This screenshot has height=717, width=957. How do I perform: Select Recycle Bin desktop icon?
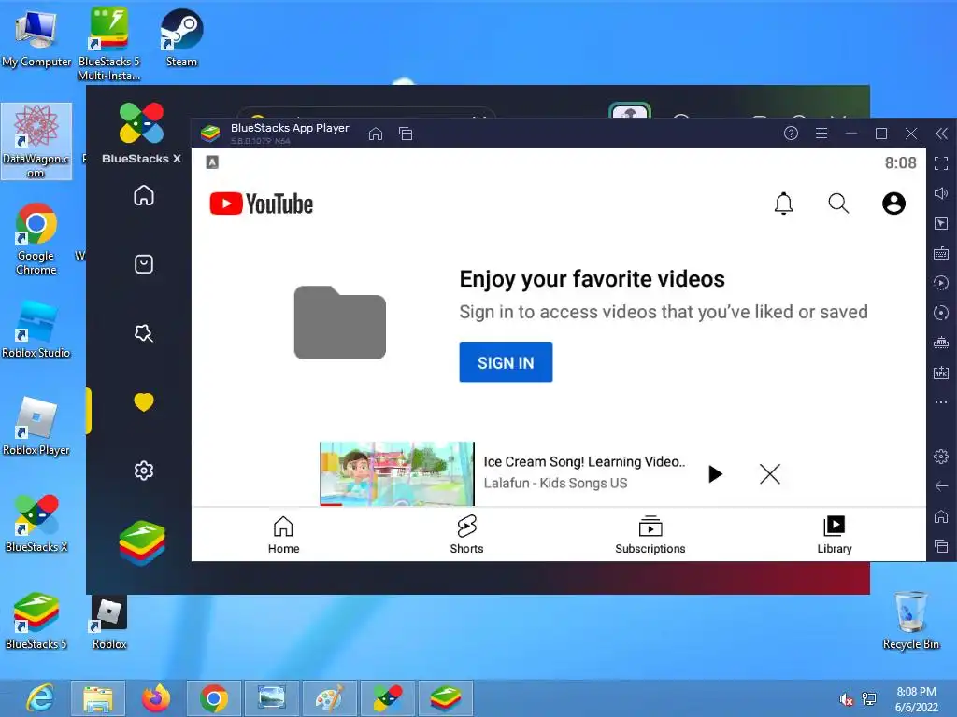click(x=910, y=620)
